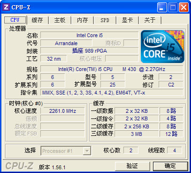Close the CPU-Z window
The width and height of the screenshot is (191, 173).
[183, 8]
